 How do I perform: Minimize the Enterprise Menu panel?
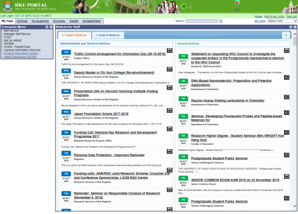click(51, 27)
